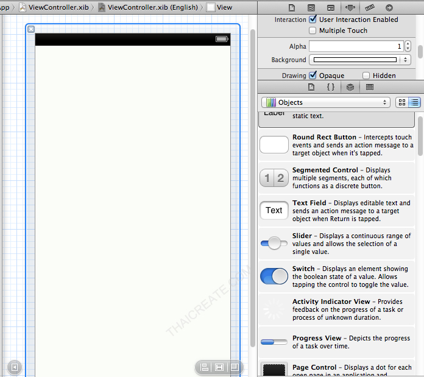This screenshot has height=377, width=424.
Task: Click the Alpha value stepper
Action: [x=408, y=46]
